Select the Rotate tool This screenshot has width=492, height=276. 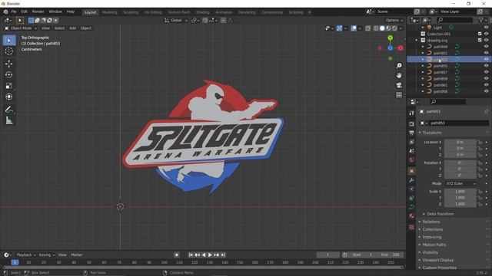[x=8, y=75]
